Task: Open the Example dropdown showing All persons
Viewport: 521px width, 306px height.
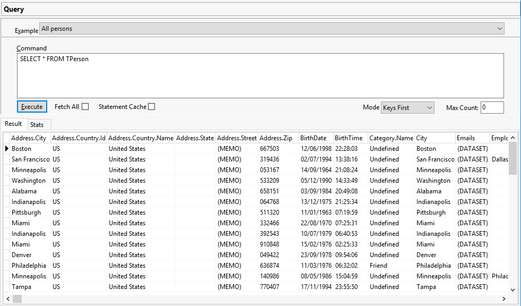Action: pyautogui.click(x=272, y=29)
